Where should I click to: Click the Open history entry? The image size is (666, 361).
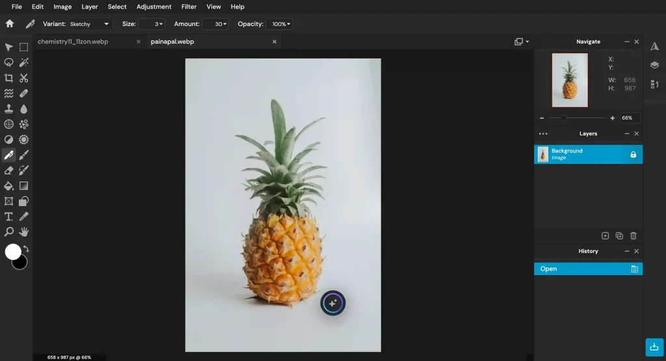tap(588, 269)
